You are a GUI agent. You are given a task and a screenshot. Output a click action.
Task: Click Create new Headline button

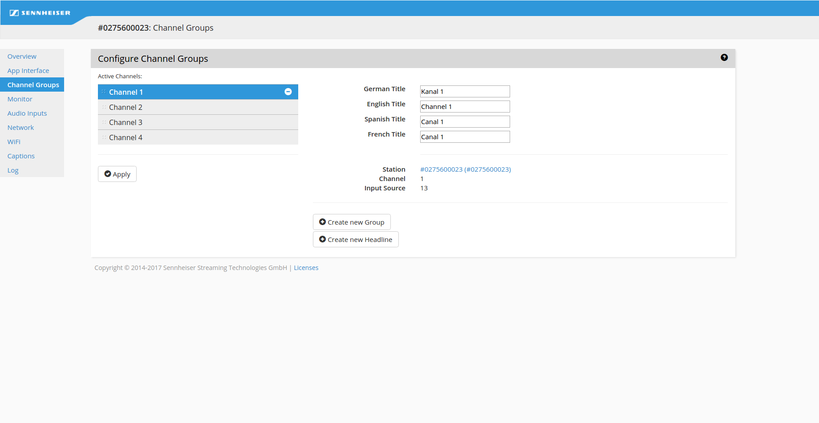[356, 239]
